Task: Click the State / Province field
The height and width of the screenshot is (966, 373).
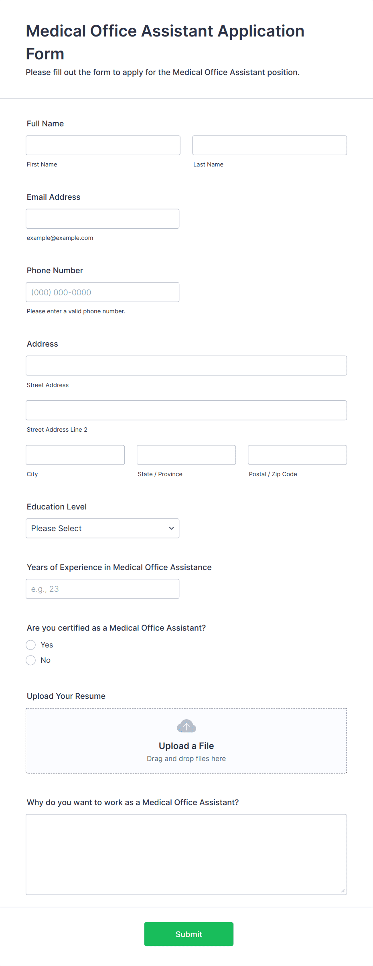Action: (186, 455)
